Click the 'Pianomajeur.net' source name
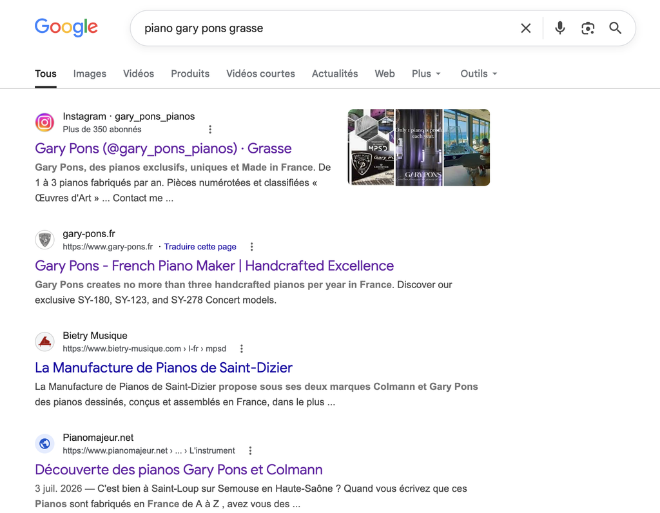This screenshot has width=660, height=513. pos(98,437)
